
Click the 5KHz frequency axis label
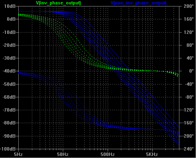[x=152, y=155]
